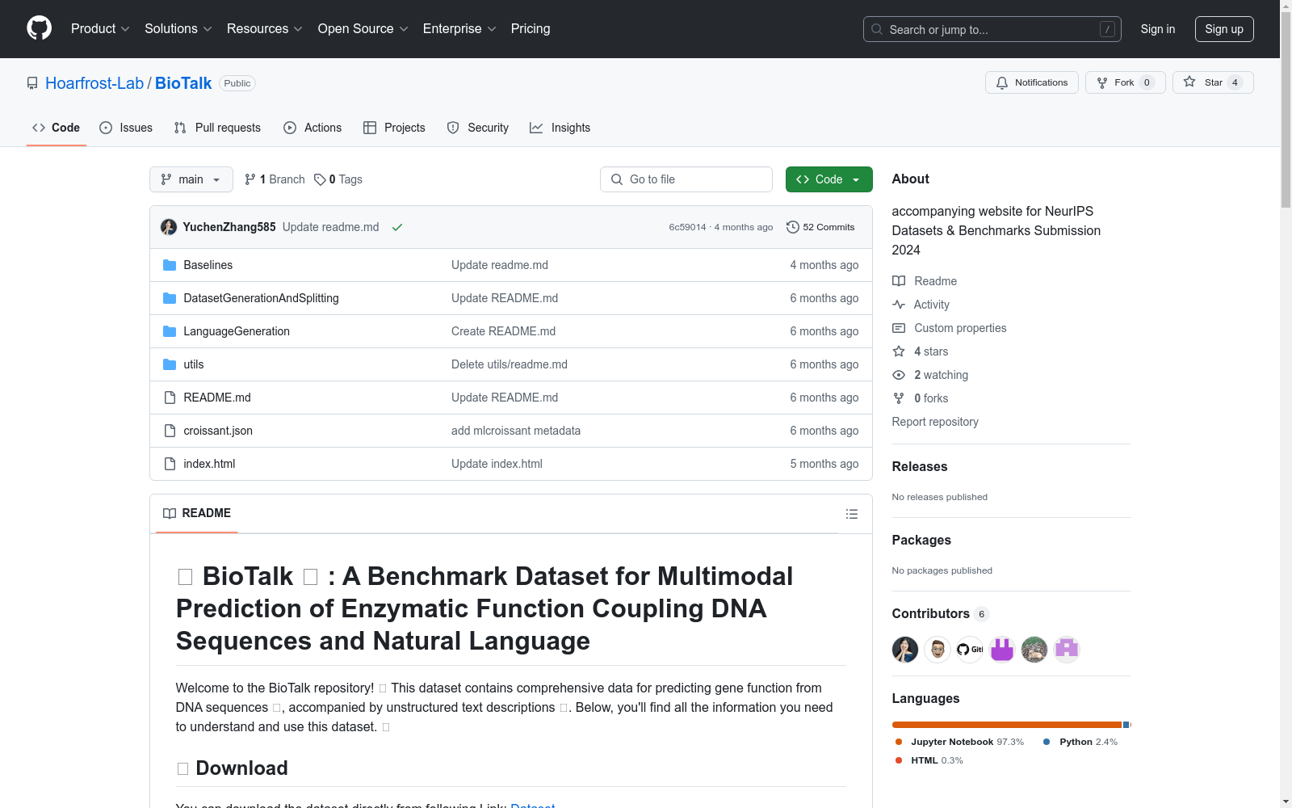Image resolution: width=1292 pixels, height=808 pixels.
Task: Click YuchenZhang585's avatar in commit bar
Action: coord(169,227)
